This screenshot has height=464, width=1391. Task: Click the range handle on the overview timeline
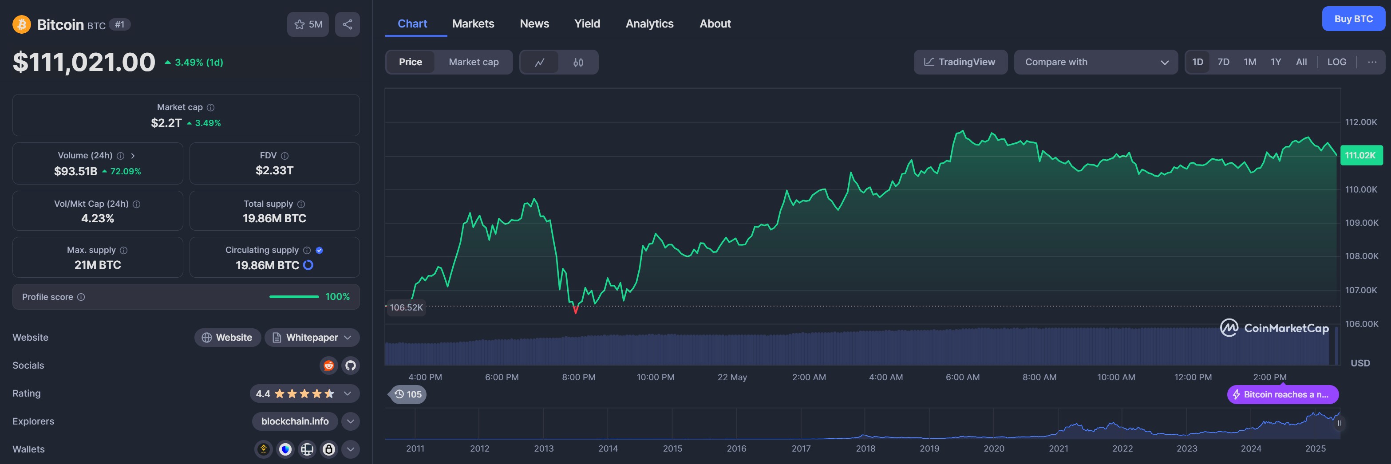pyautogui.click(x=1339, y=423)
